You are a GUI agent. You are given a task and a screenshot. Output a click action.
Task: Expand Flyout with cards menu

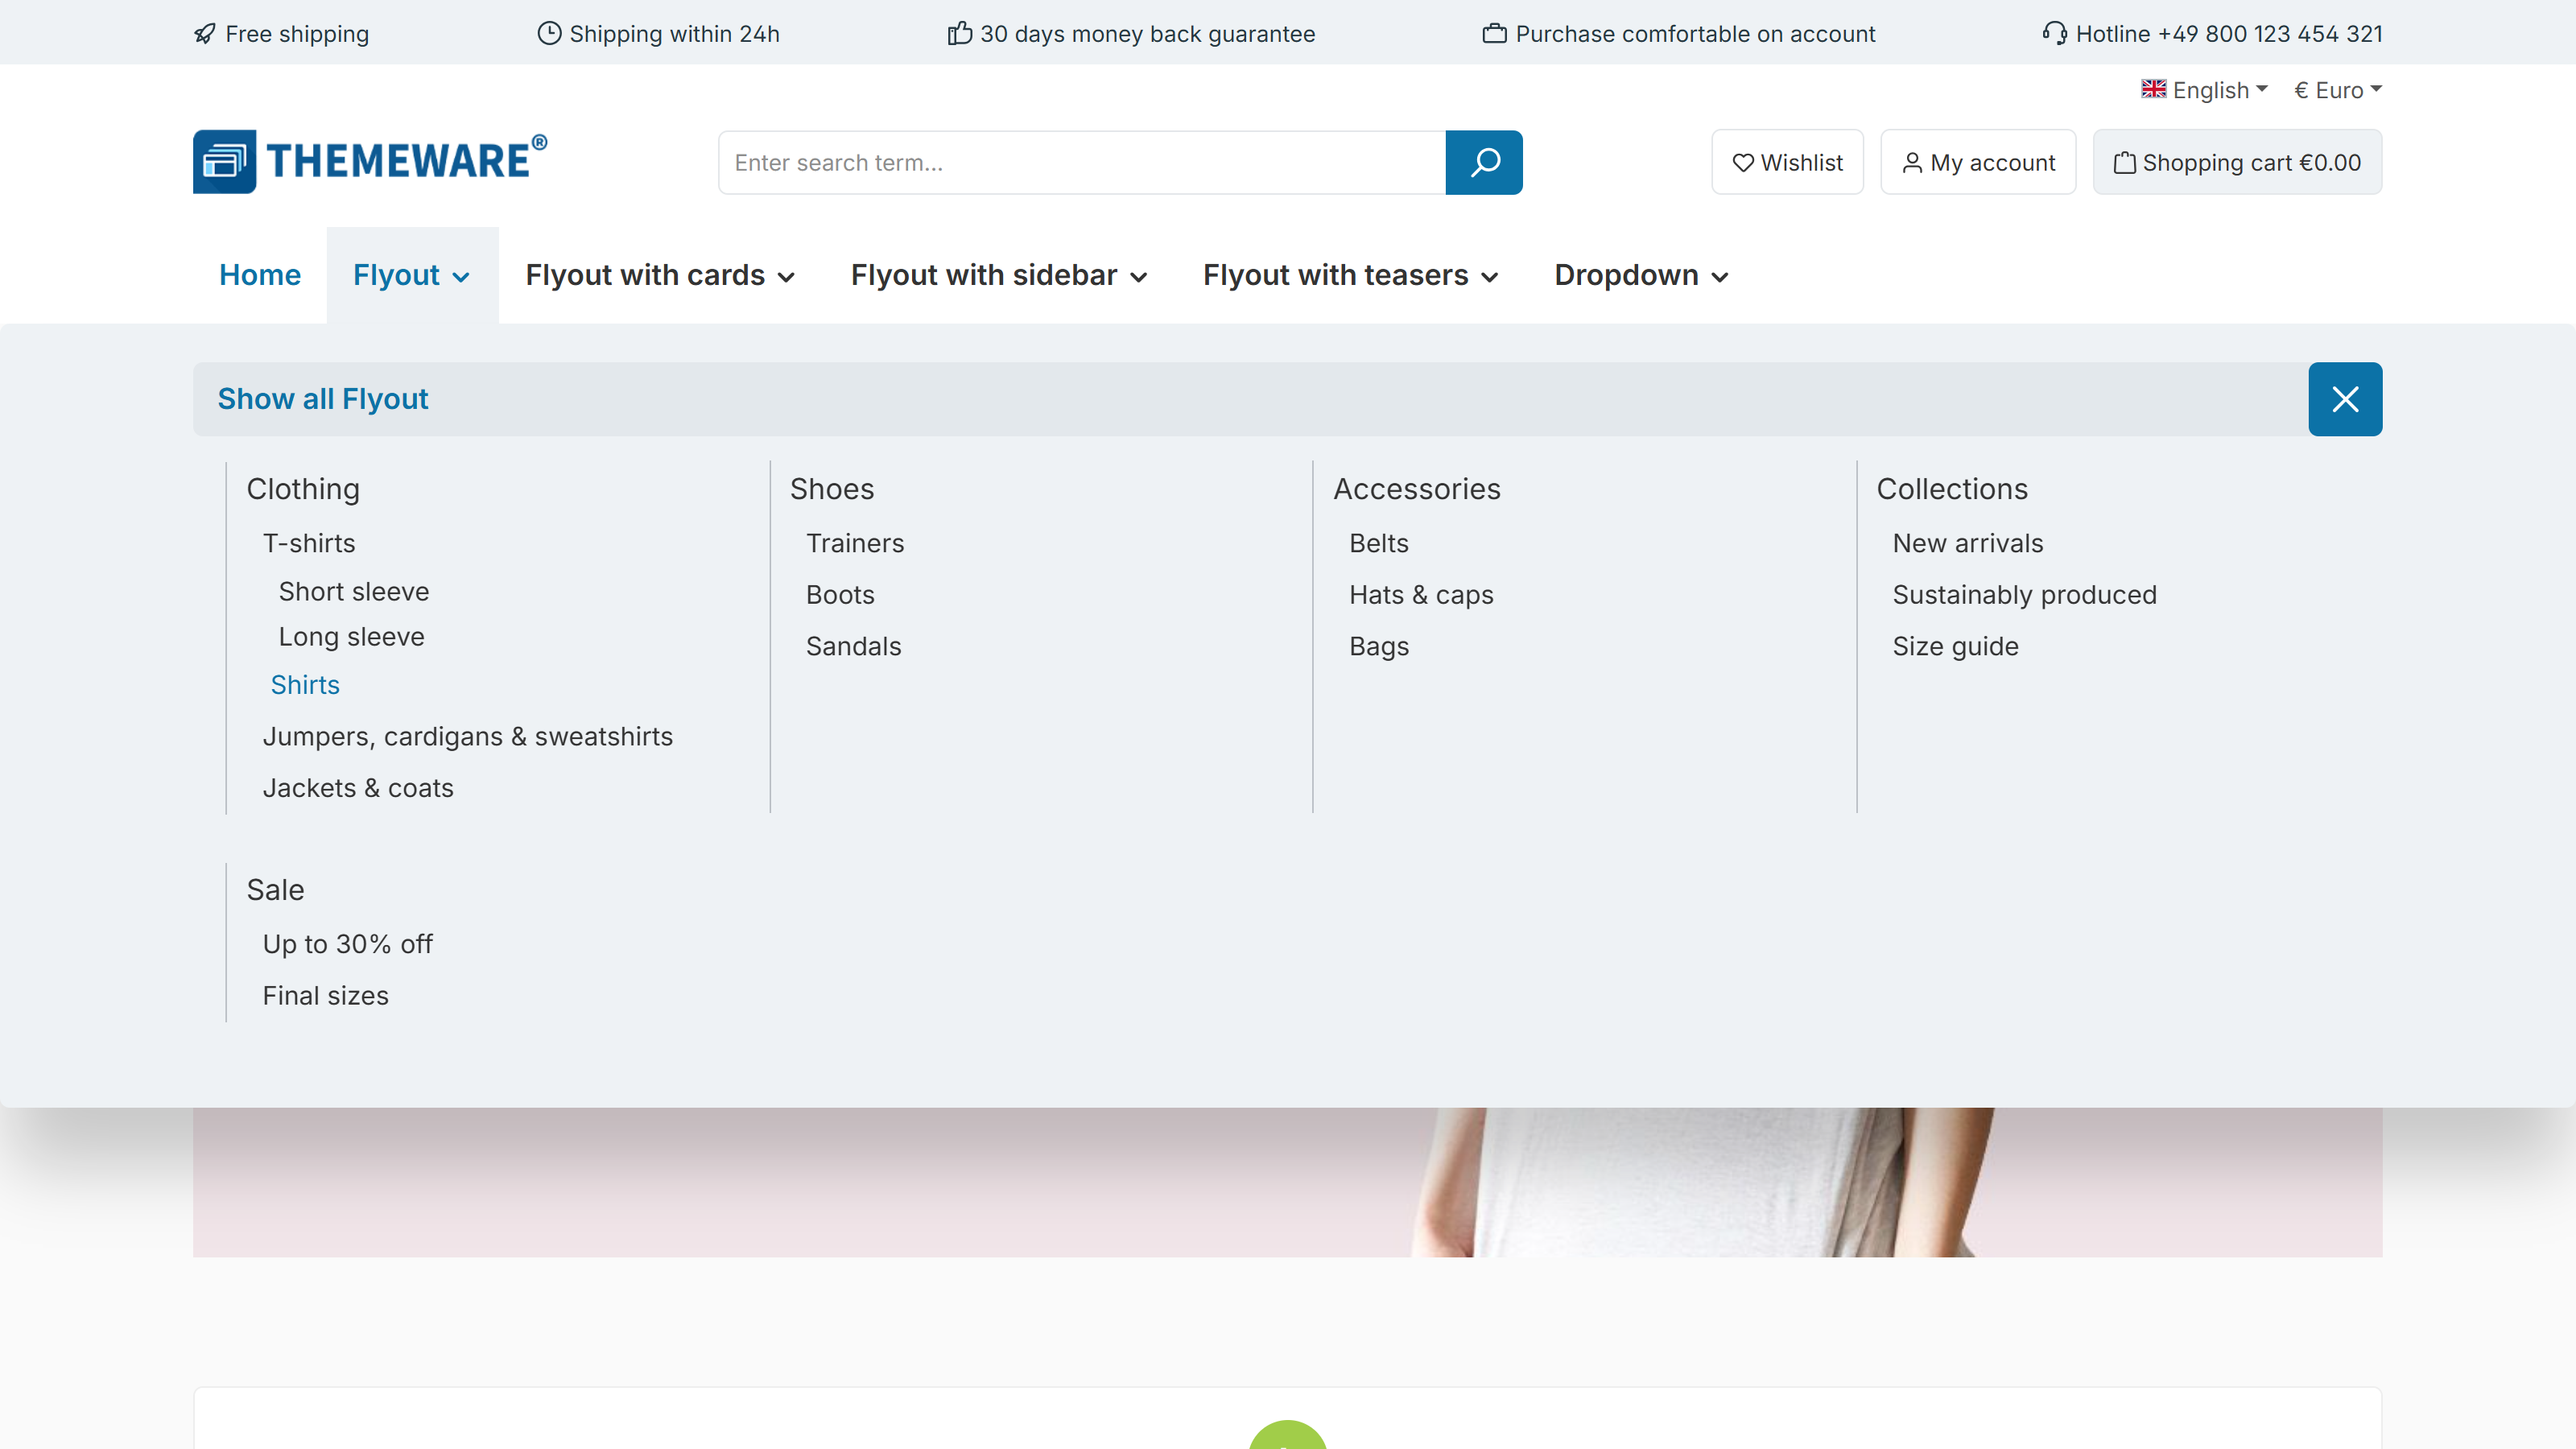pos(661,275)
